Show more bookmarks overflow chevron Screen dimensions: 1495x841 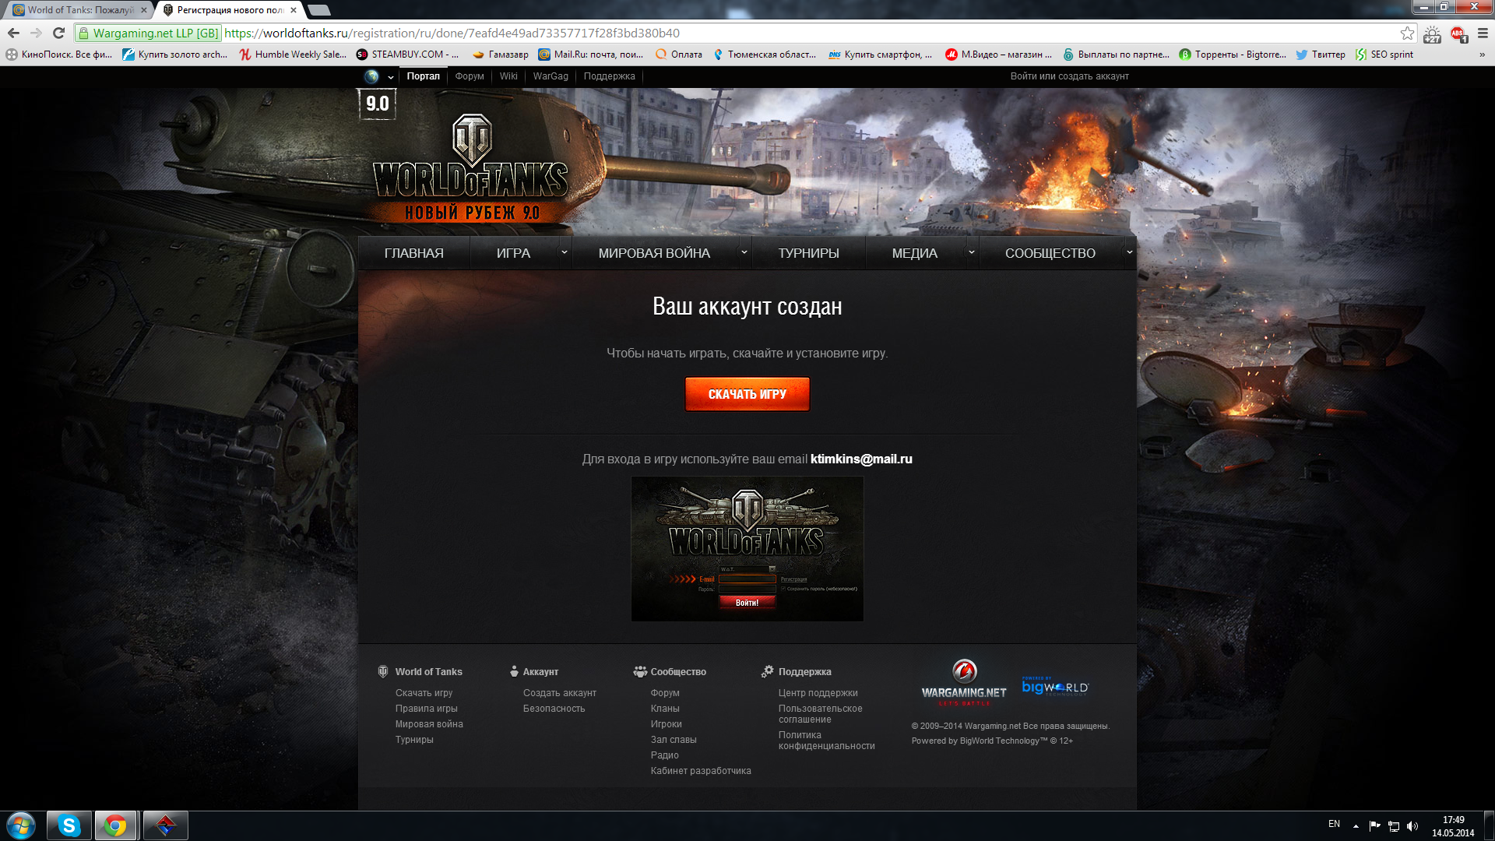[x=1482, y=55]
